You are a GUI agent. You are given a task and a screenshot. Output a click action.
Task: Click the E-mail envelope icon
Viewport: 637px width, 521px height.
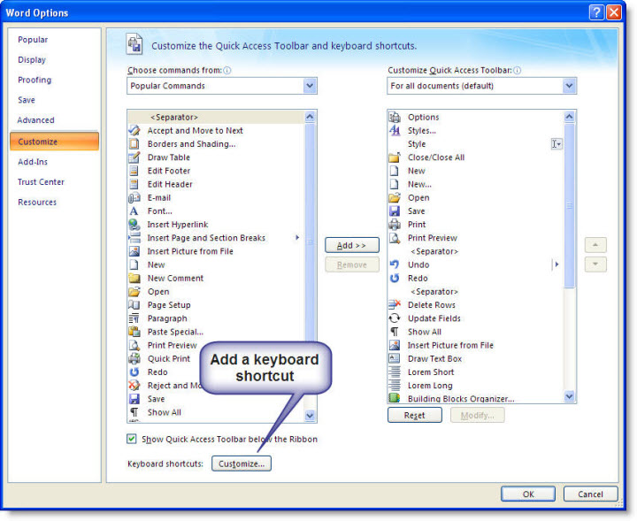(x=134, y=198)
